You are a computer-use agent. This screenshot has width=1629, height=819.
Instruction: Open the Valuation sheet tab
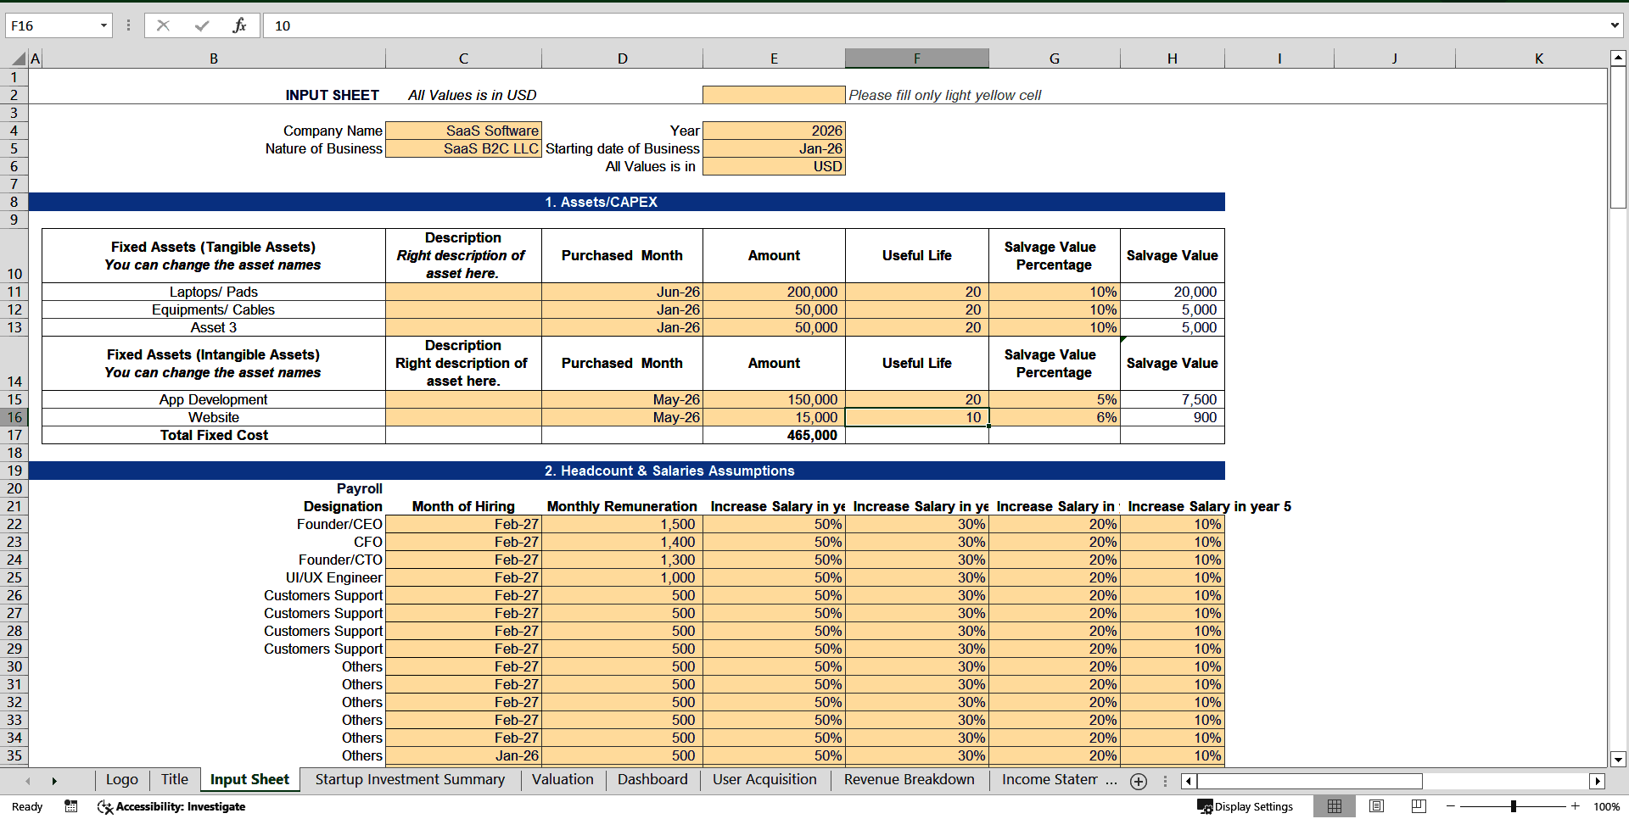pyautogui.click(x=563, y=779)
